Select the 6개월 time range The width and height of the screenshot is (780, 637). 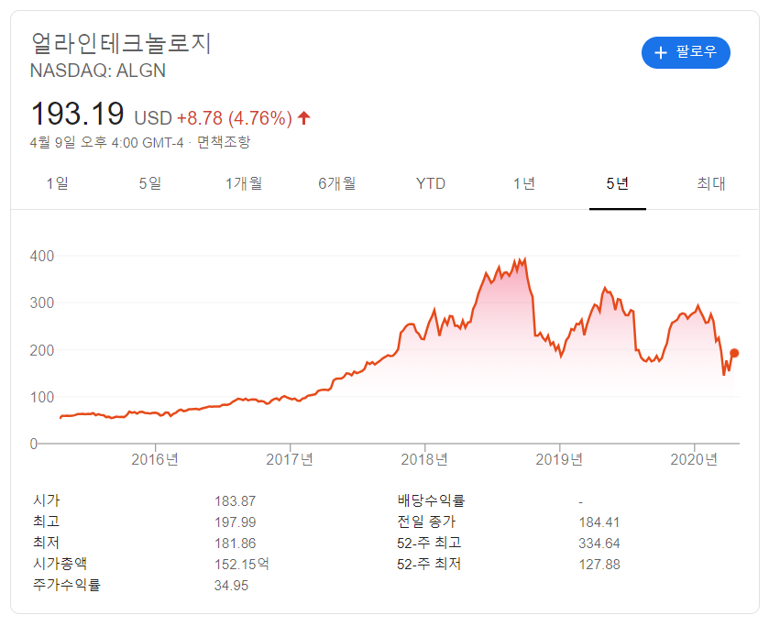click(x=337, y=183)
